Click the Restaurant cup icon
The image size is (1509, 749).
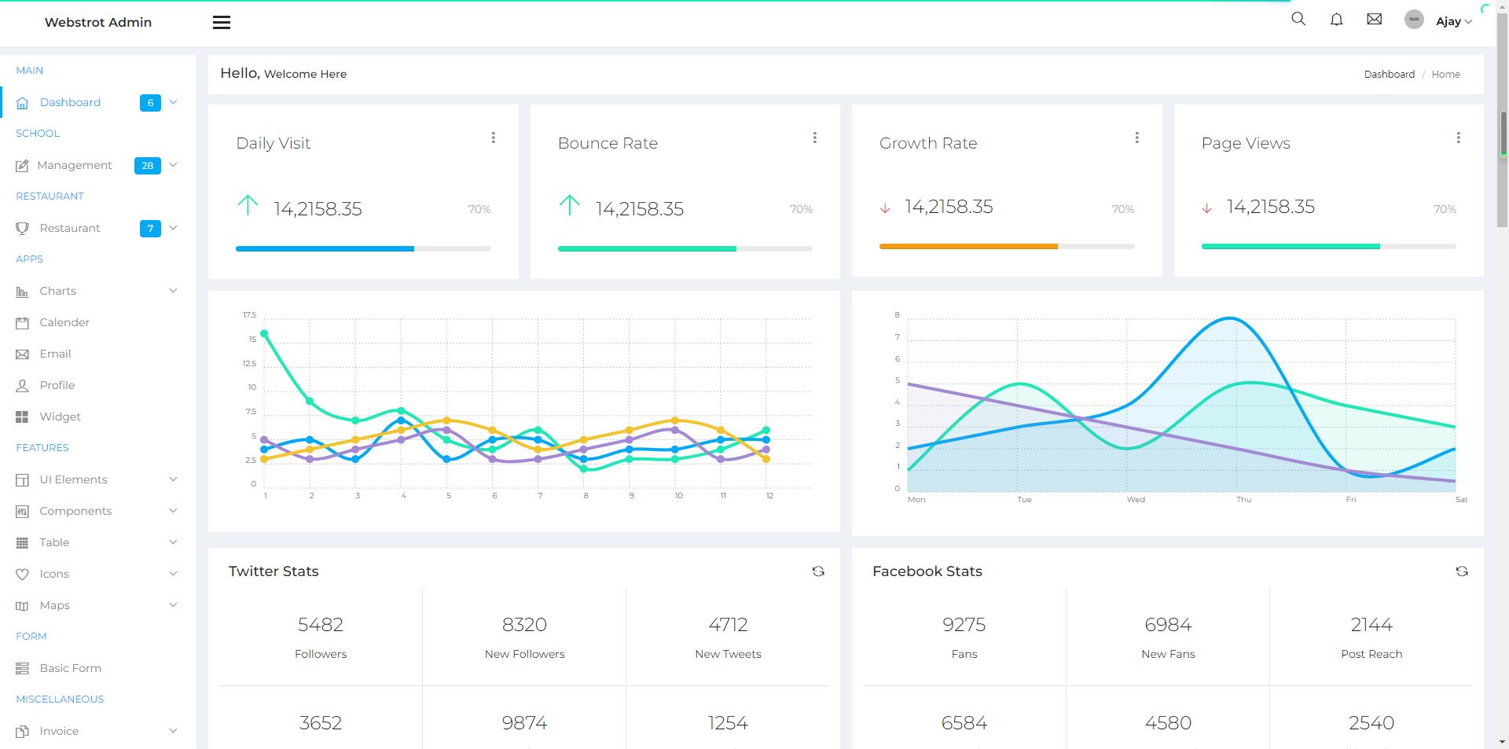(x=22, y=229)
